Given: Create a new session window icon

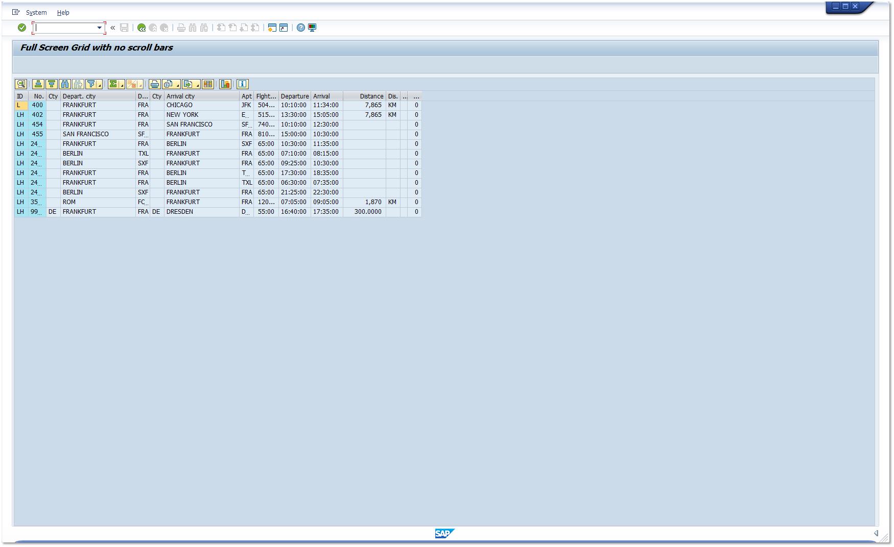Looking at the screenshot, I should point(272,28).
